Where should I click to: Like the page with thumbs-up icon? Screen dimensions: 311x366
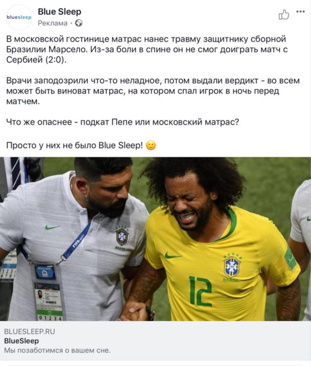click(284, 14)
